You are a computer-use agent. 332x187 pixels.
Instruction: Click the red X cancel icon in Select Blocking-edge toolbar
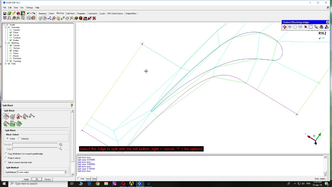point(306,27)
